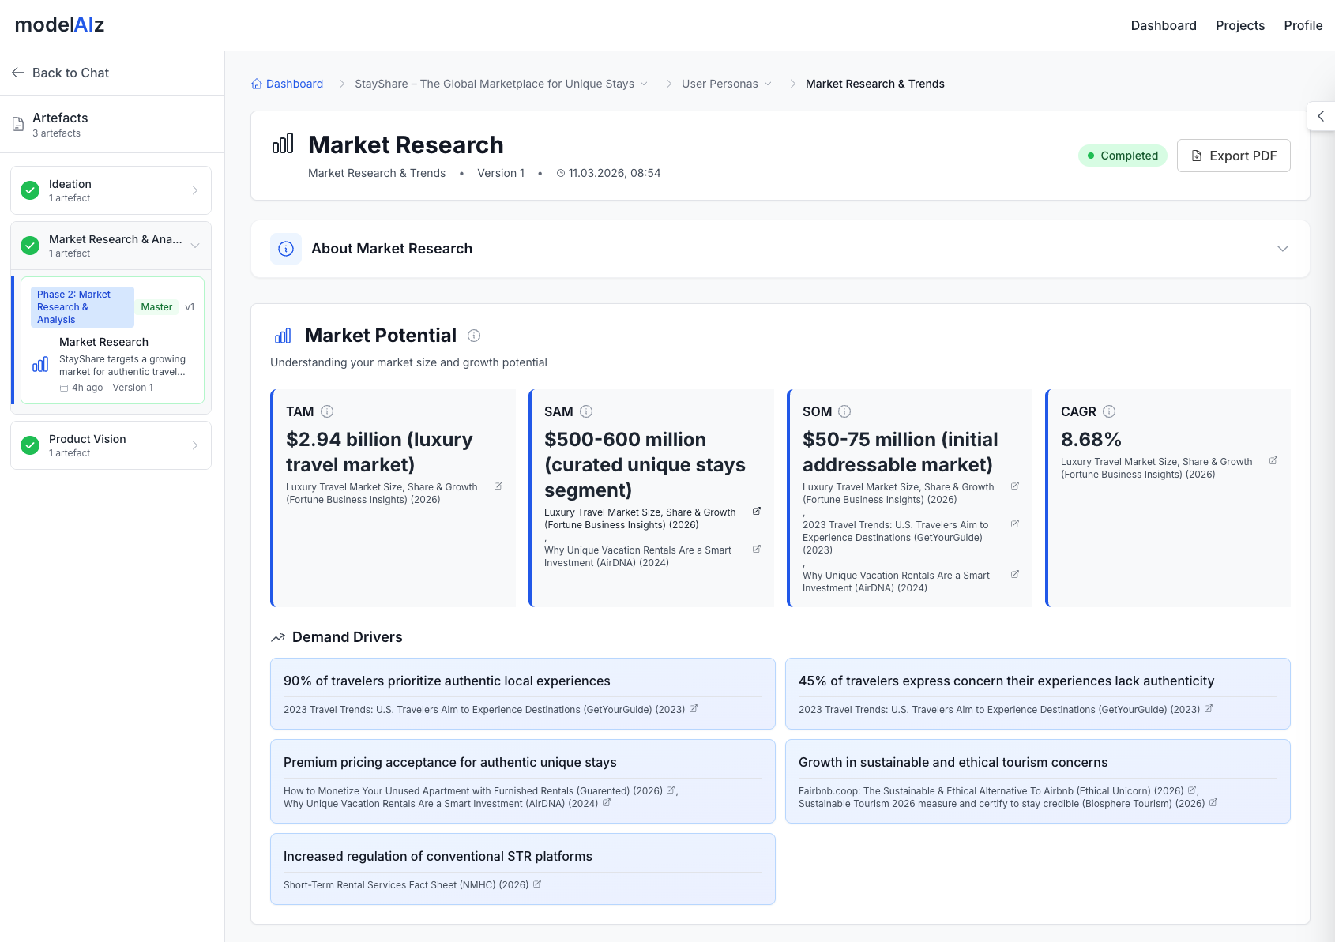Collapse the right side panel with the arrow
Screen dimensions: 1335x942
point(1320,115)
